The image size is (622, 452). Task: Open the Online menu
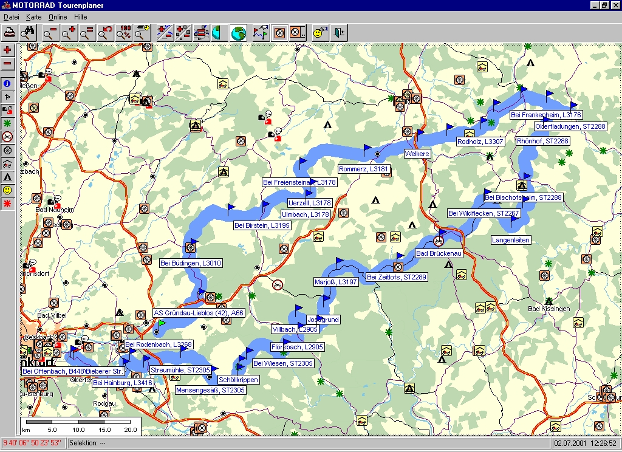click(58, 17)
